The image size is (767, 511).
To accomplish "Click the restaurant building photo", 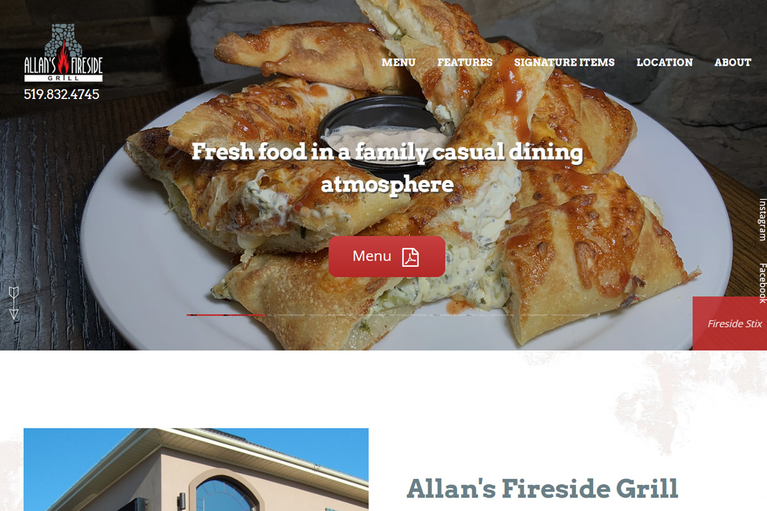I will point(196,469).
